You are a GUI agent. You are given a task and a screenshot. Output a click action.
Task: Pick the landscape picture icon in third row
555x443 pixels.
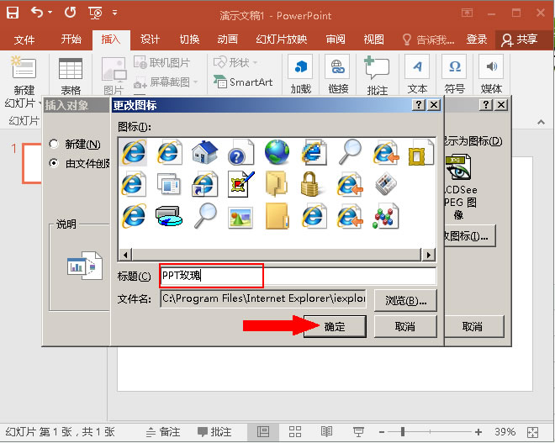[241, 216]
